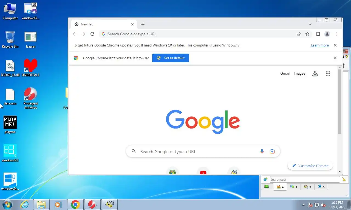Click Set as default button

[171, 58]
